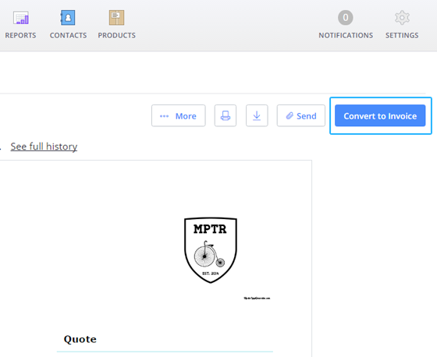This screenshot has width=437, height=357.
Task: Open the Products package icon
Action: (x=116, y=18)
